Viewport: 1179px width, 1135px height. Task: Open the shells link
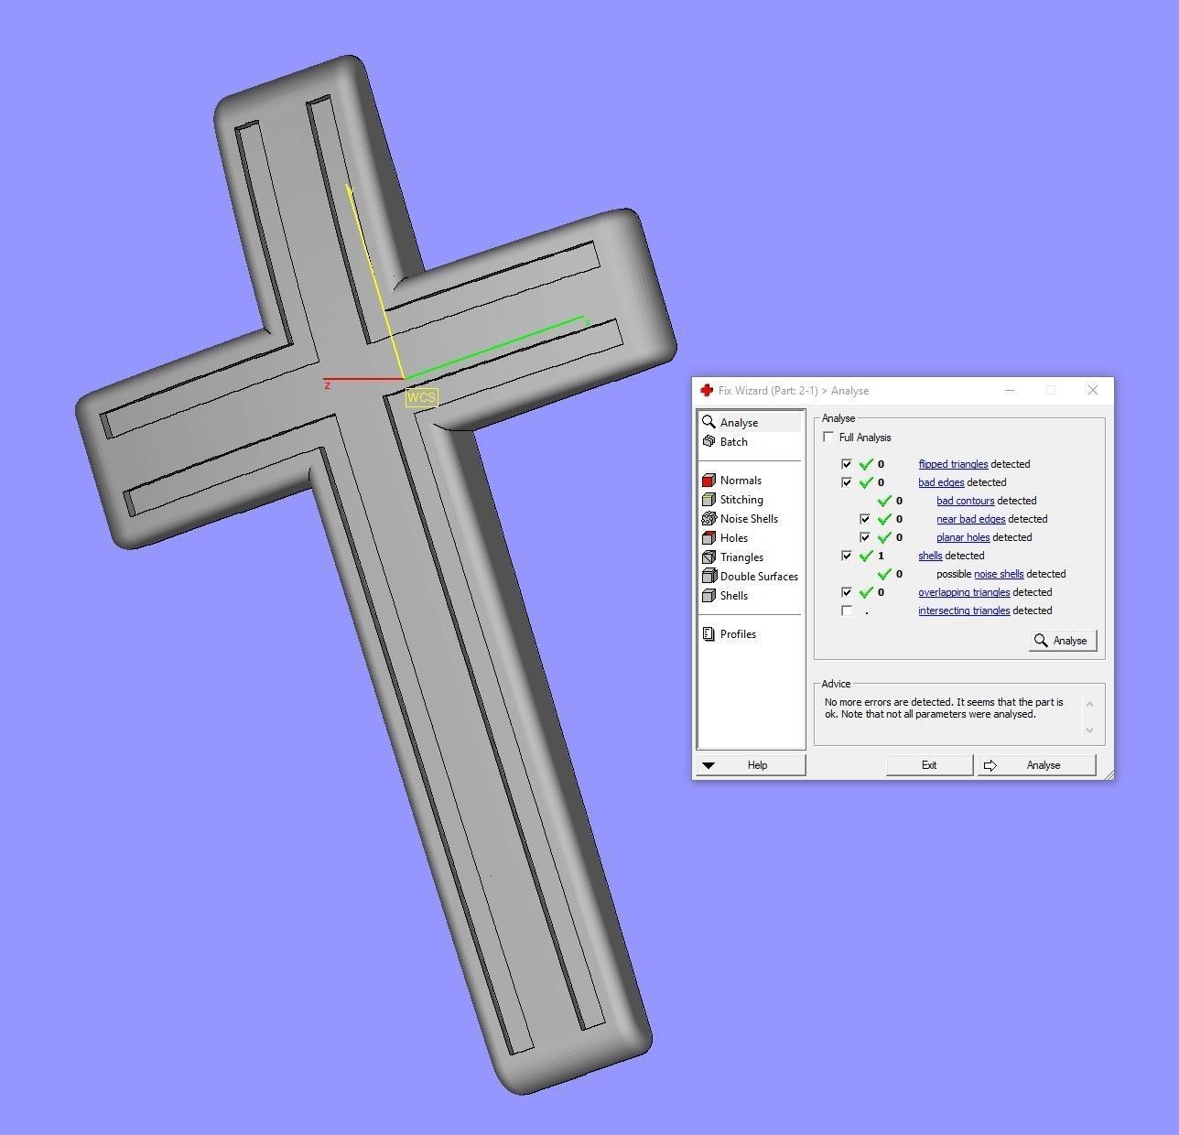pyautogui.click(x=930, y=556)
